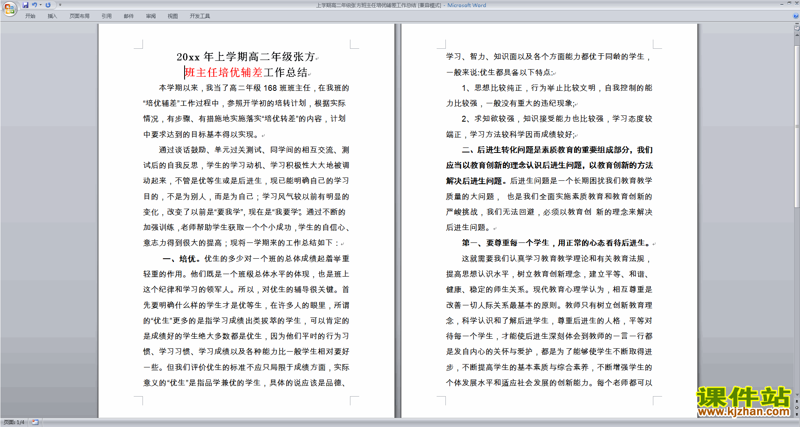Screen dimensions: 800x427
Task: Open Microsoft Word Help
Action: [796, 16]
